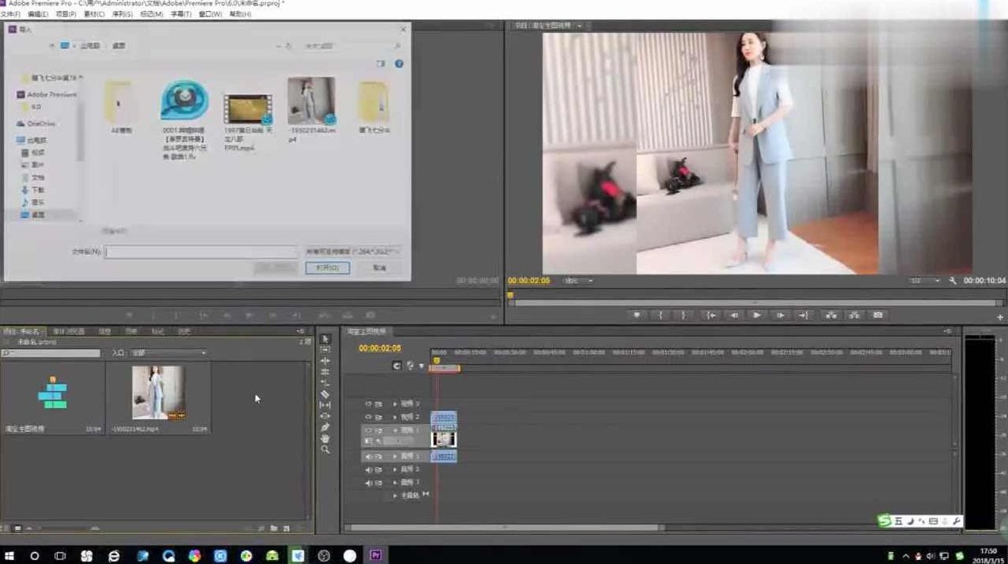Click the Lift button in program monitor

coord(831,315)
